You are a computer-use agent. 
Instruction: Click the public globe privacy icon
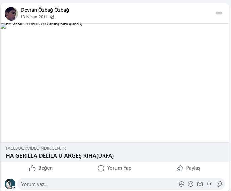pyautogui.click(x=52, y=17)
